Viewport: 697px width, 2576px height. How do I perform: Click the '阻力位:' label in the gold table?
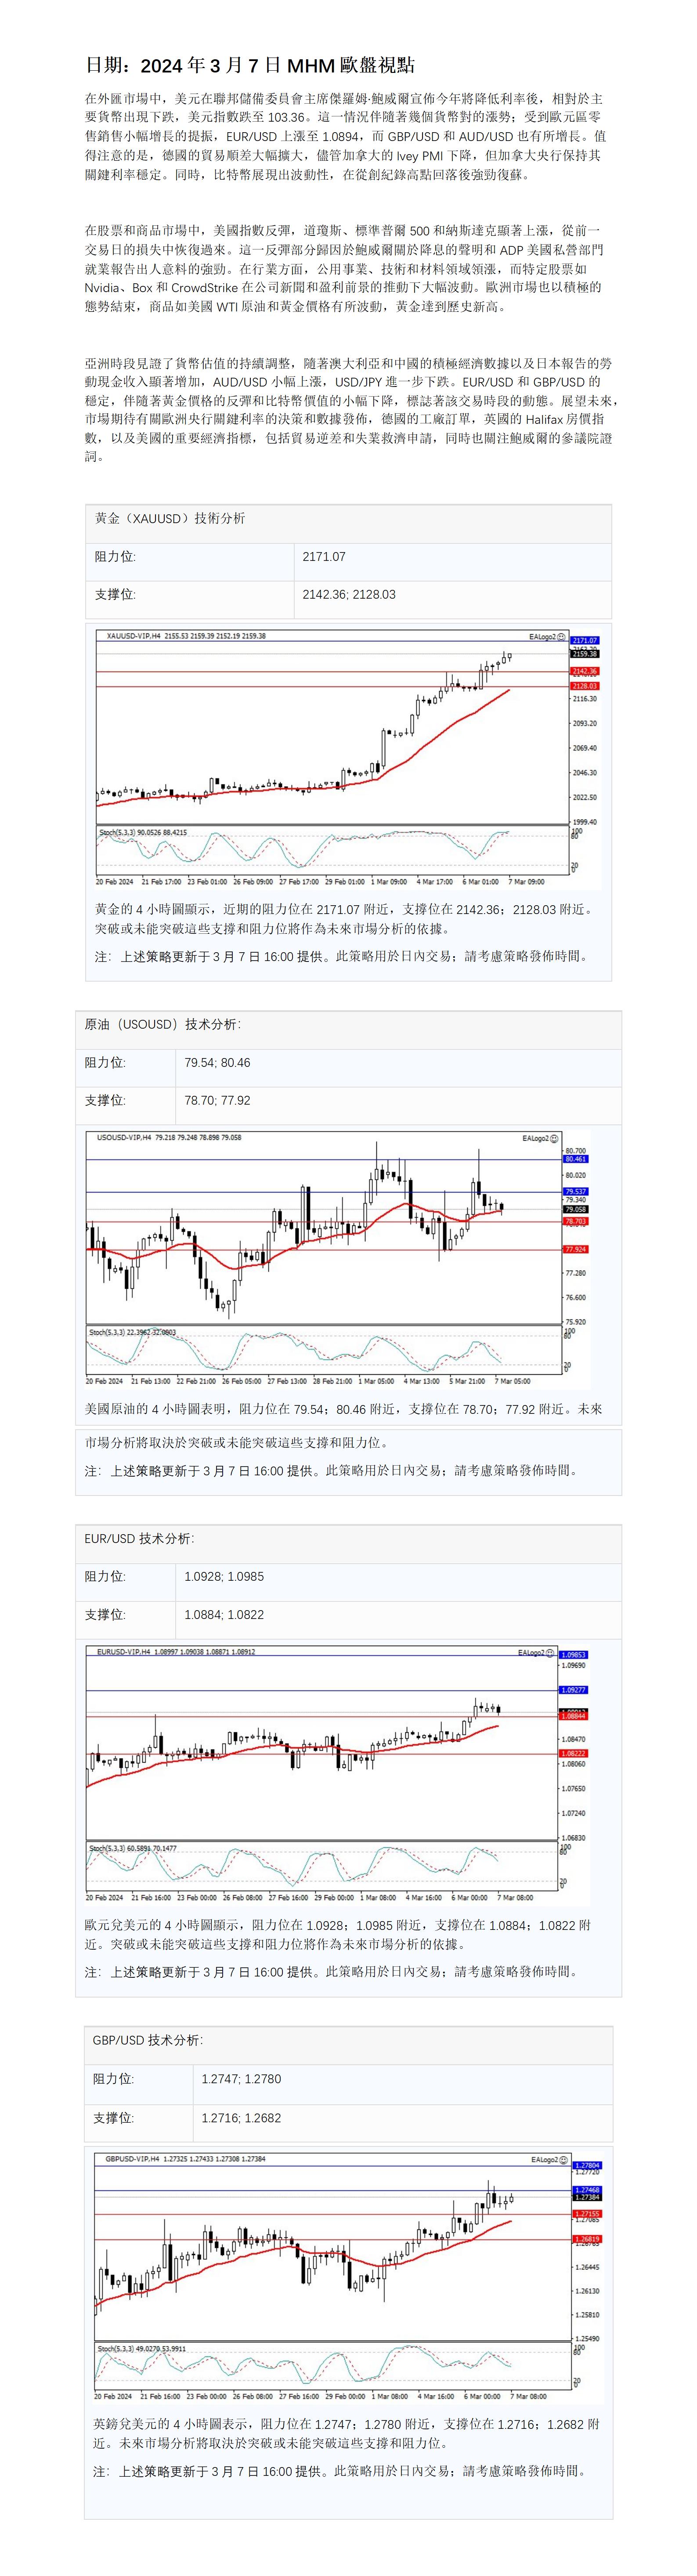pos(116,556)
